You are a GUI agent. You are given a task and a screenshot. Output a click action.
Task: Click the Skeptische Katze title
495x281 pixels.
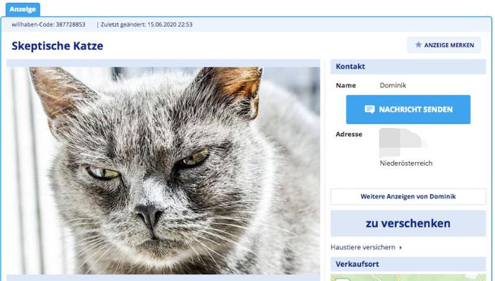58,46
